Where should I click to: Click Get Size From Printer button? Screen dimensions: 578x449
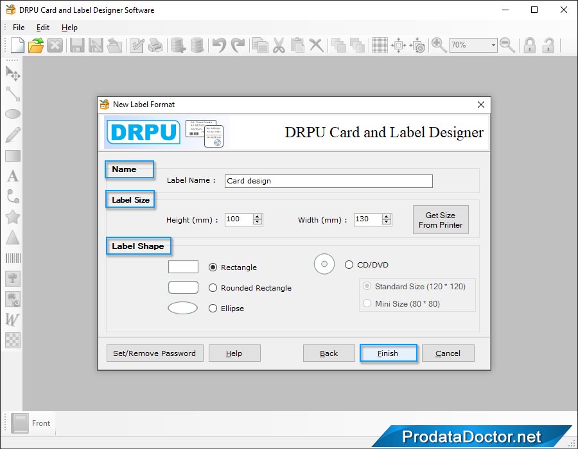[x=441, y=220]
